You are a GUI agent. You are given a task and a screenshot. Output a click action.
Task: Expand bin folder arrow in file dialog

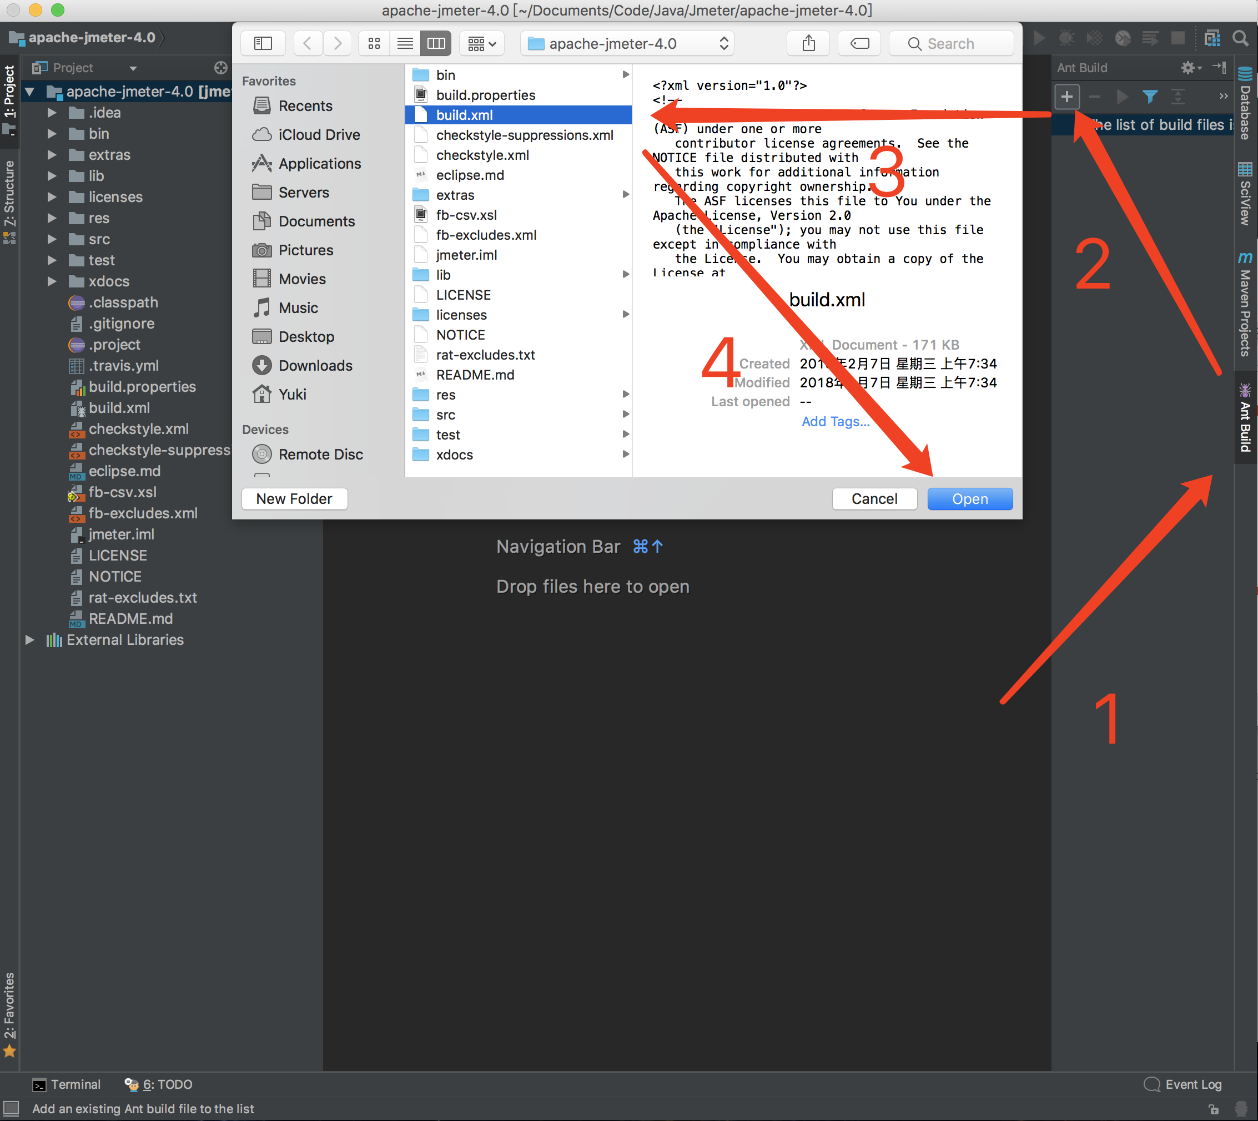(x=625, y=74)
